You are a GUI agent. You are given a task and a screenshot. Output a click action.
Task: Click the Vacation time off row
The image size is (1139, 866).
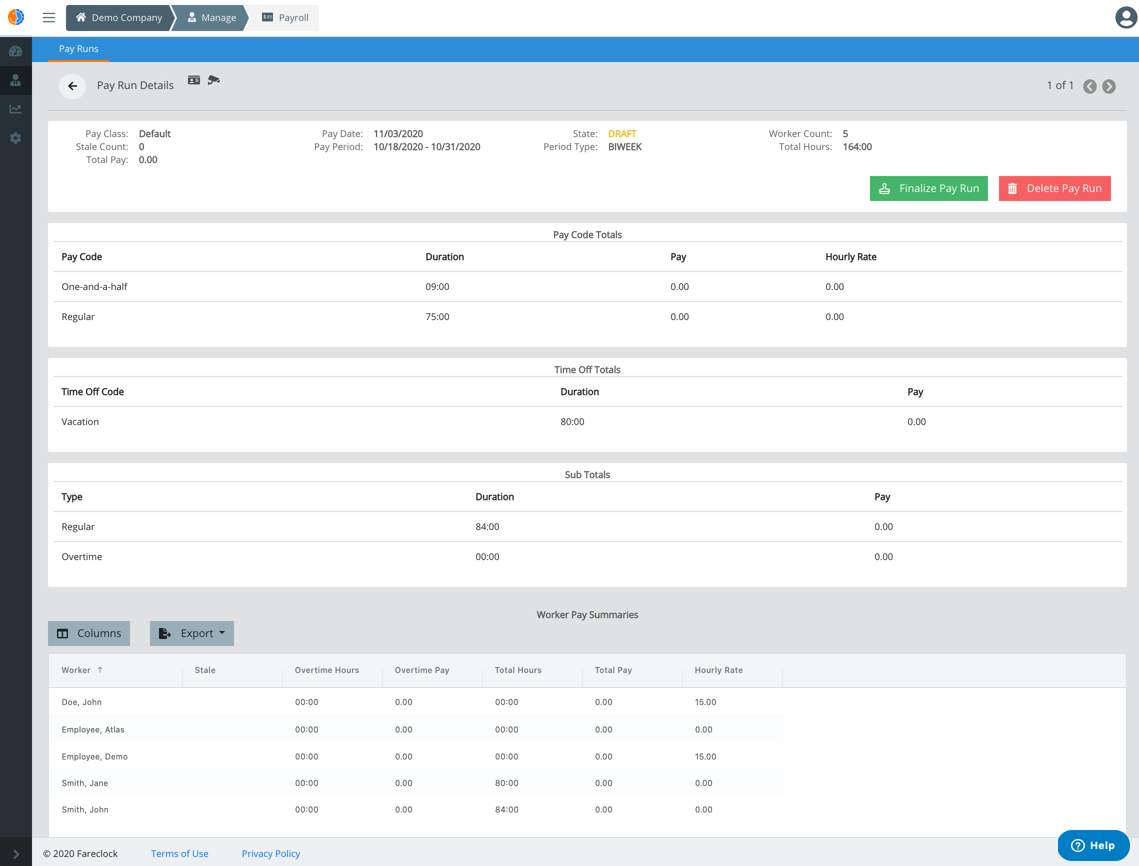tap(587, 421)
